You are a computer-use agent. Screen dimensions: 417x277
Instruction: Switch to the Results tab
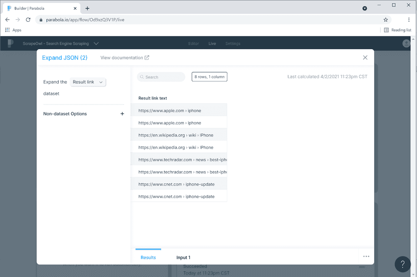pos(148,257)
